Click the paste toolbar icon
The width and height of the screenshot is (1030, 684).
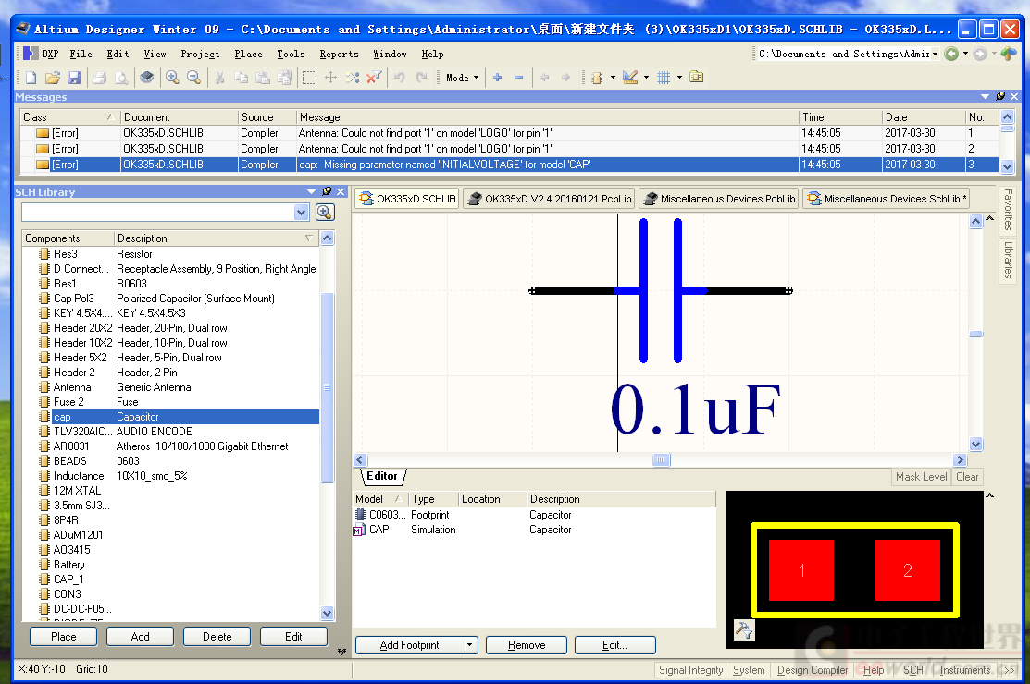tap(262, 78)
